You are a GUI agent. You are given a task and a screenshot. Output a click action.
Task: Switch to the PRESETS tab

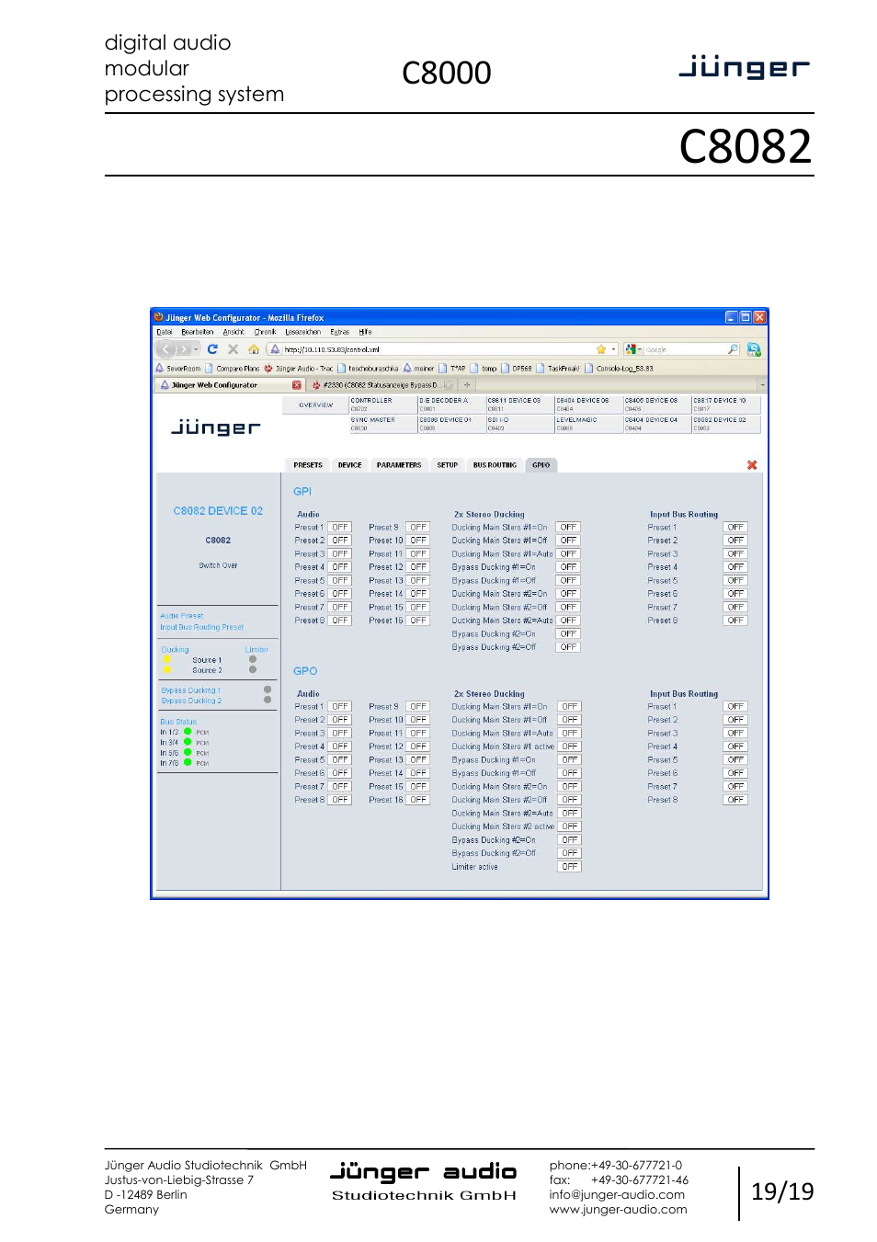point(308,465)
